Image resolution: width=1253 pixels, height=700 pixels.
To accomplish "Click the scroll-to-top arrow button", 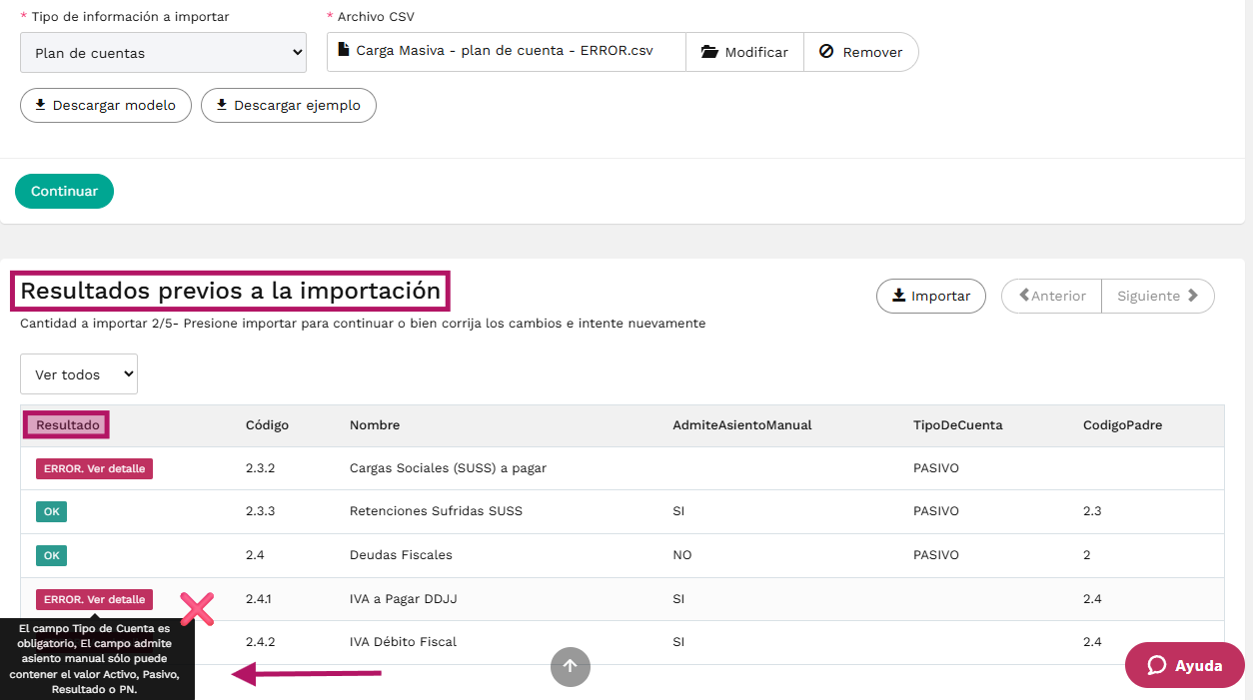I will tap(571, 667).
